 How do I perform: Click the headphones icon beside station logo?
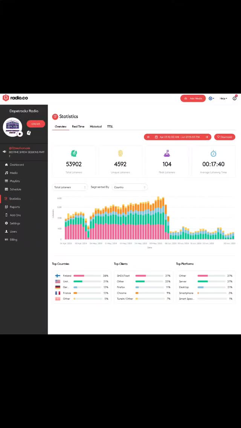coord(29,133)
